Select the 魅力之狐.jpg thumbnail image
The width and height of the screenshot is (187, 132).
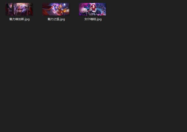[x=56, y=9]
